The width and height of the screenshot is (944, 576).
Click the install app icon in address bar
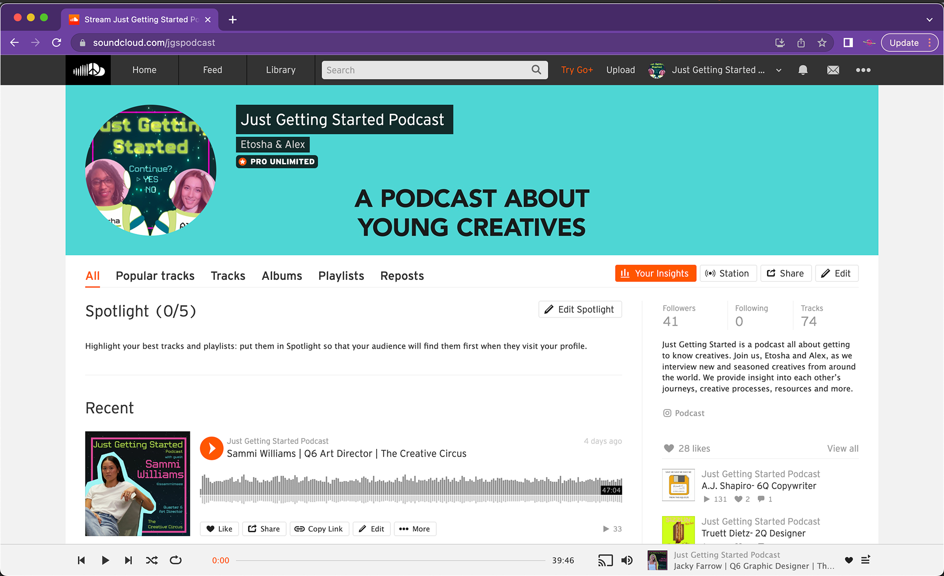[x=780, y=43]
